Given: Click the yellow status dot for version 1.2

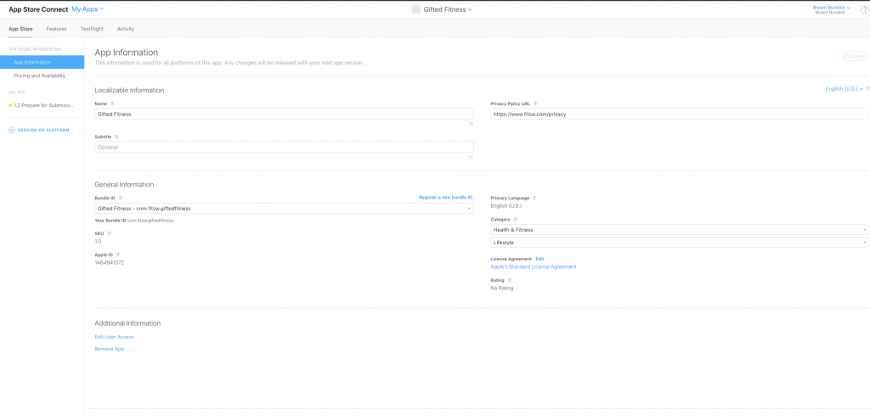Looking at the screenshot, I should pos(10,104).
